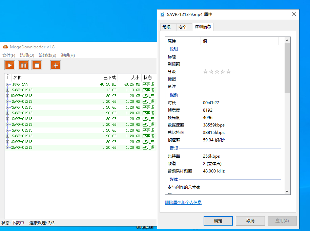
Task: Open the 说明(H) menu in MegaDownloader
Action: [x=68, y=55]
